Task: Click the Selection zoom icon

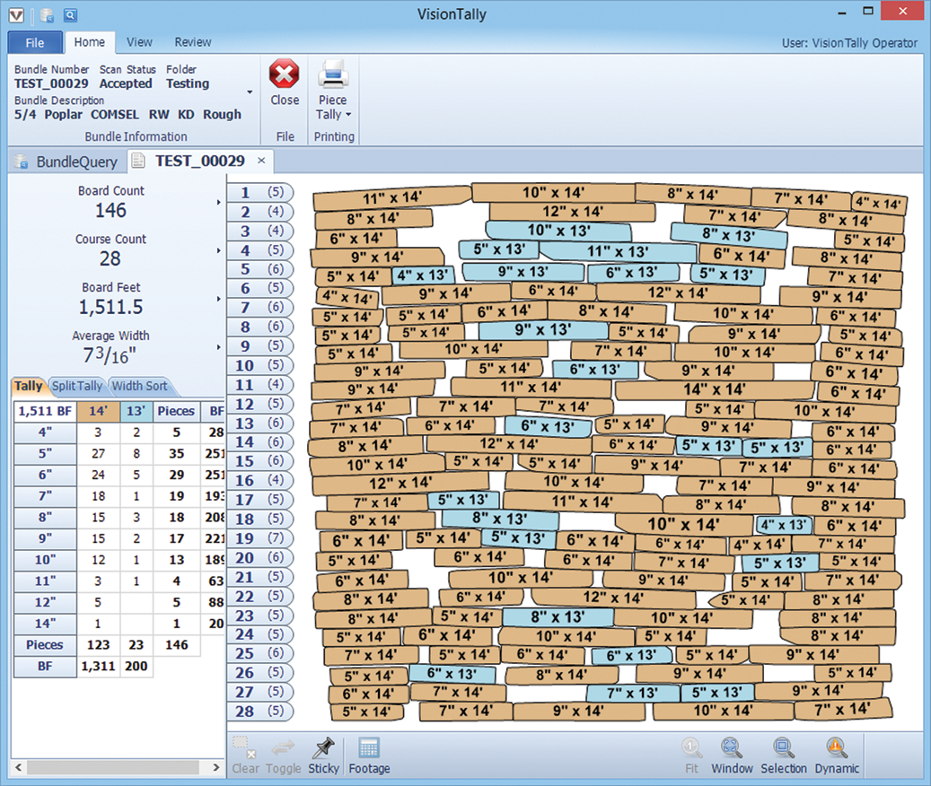Action: 783,748
